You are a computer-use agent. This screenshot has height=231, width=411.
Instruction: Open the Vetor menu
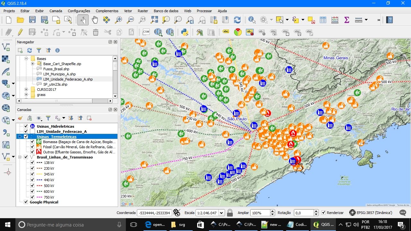[128, 11]
